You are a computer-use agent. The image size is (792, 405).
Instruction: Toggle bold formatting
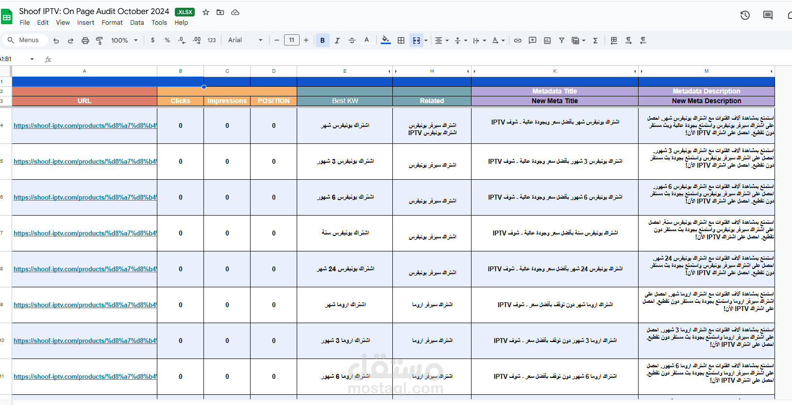point(322,41)
